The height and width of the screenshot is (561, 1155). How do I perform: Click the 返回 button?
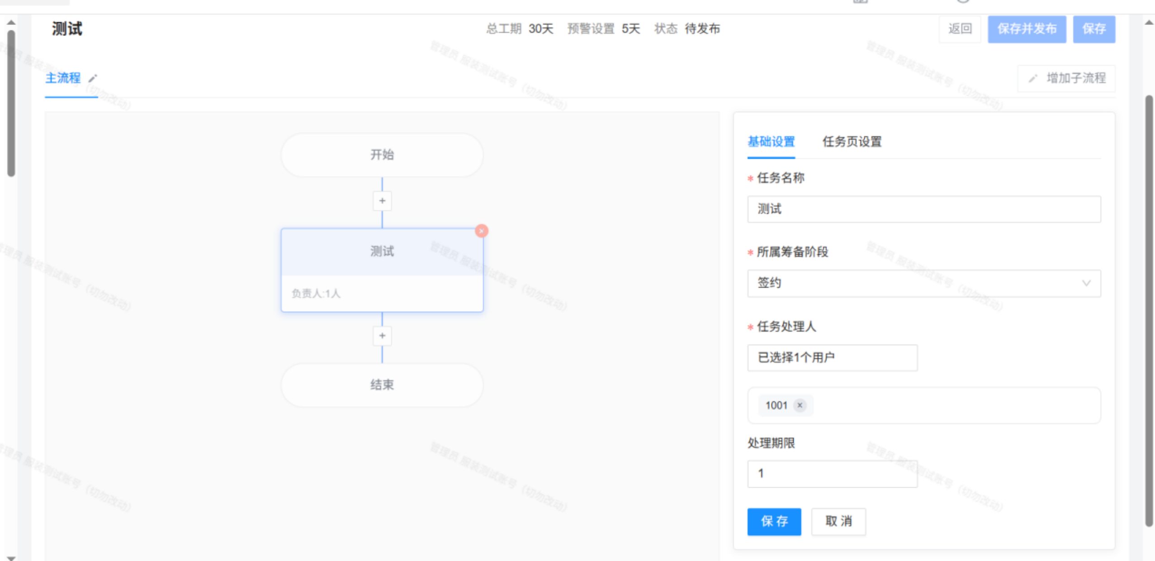coord(960,29)
